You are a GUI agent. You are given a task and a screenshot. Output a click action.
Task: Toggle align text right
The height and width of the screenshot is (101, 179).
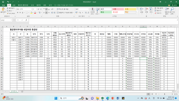pos(49,13)
